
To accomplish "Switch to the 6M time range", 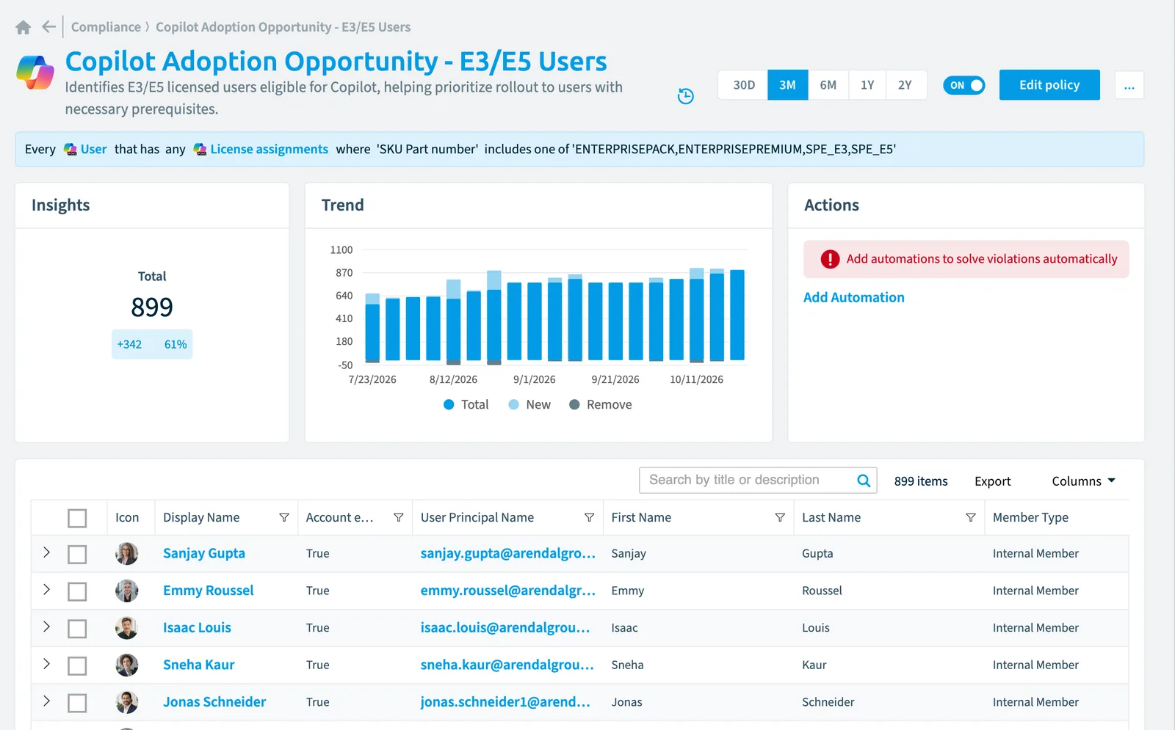I will point(828,85).
